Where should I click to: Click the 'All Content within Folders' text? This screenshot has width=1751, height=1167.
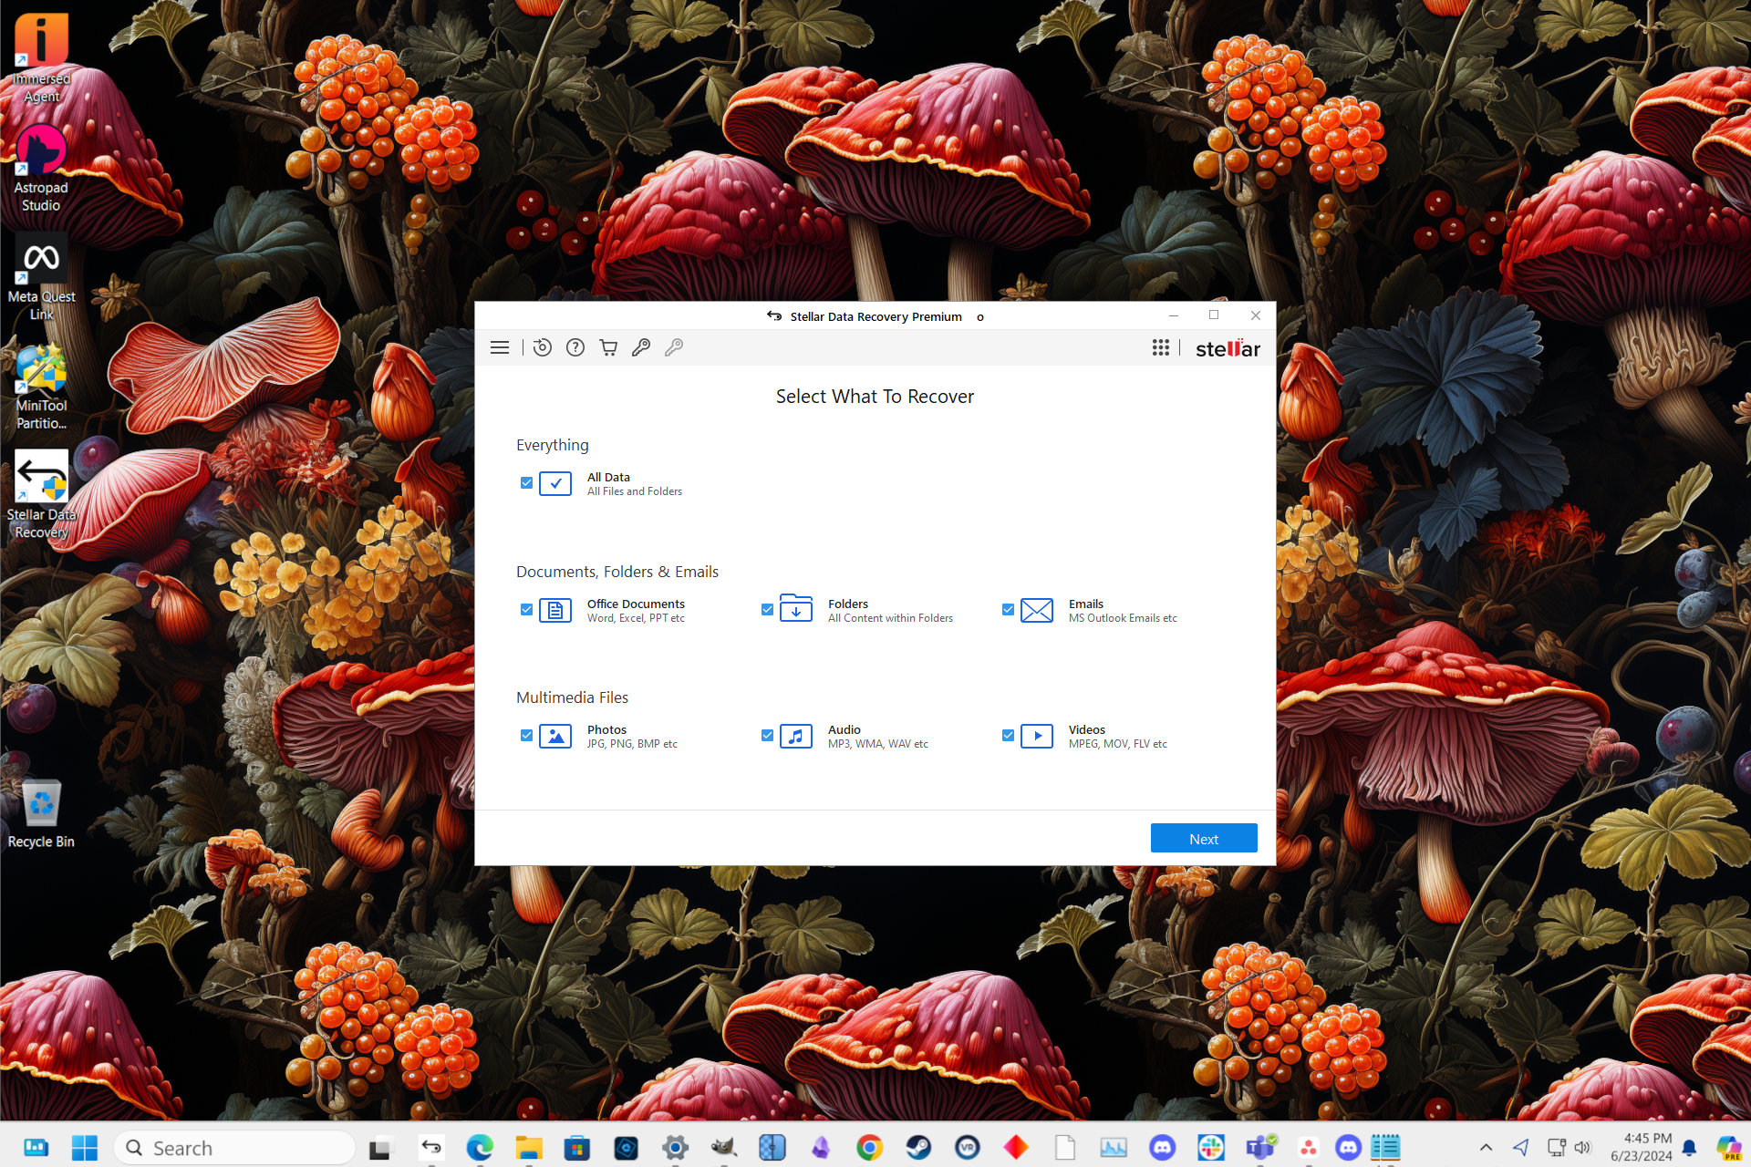pos(890,618)
